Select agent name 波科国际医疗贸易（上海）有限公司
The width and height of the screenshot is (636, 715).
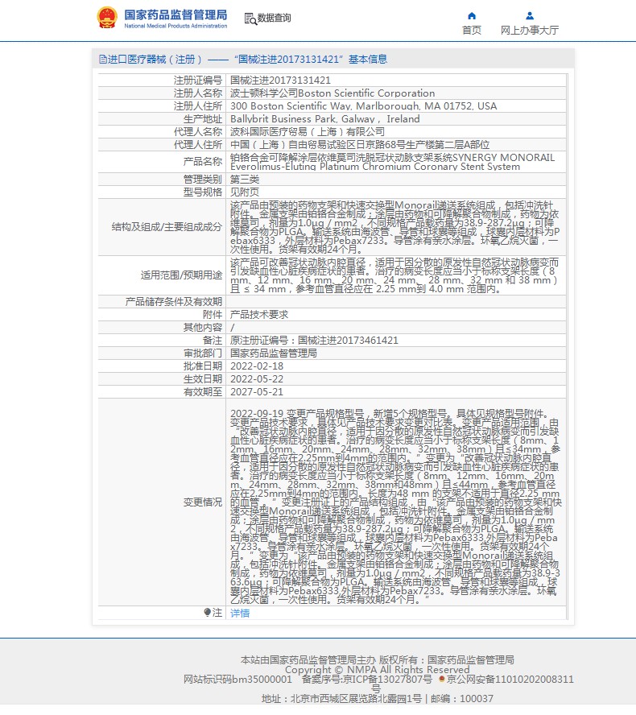point(308,132)
